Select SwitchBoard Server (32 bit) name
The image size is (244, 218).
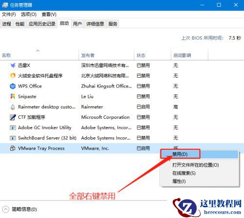coord(47,138)
